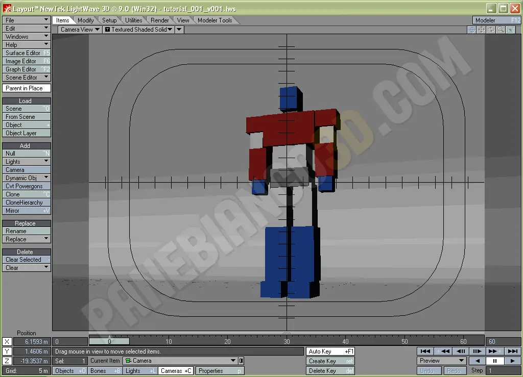Switch to the Modify tab
Screen dimensions: 523x377
point(86,20)
